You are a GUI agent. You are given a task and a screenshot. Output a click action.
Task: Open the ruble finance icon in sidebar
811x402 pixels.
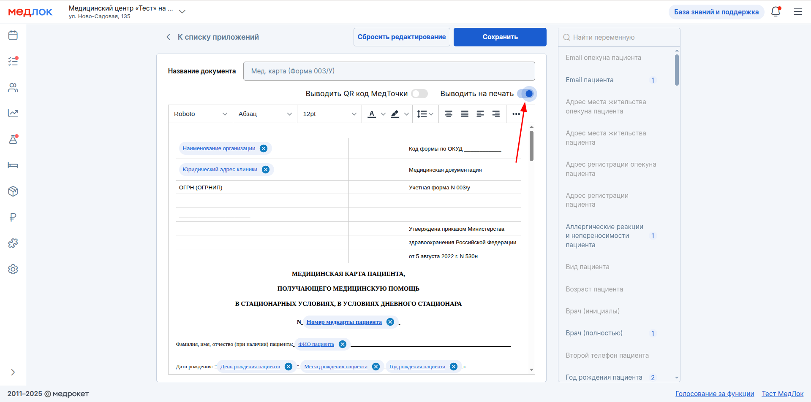coord(13,217)
